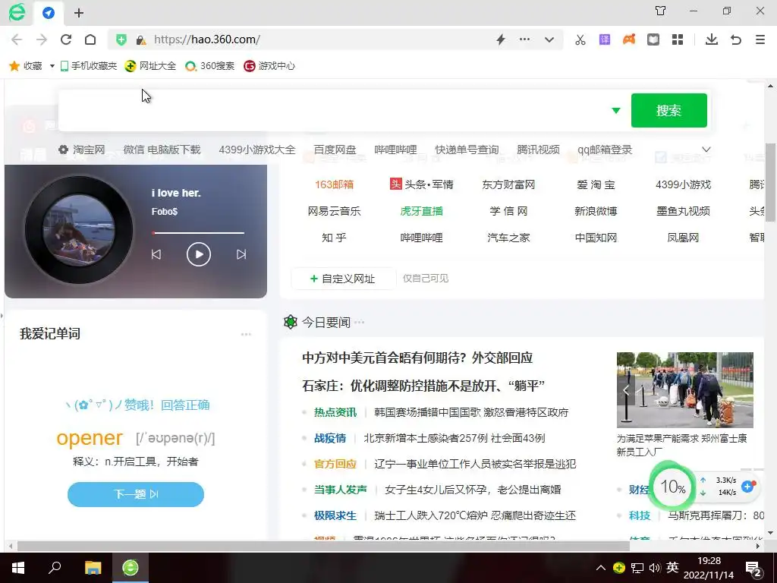Open the 热点资讯 news category
Viewport: 777px width, 583px height.
point(335,412)
